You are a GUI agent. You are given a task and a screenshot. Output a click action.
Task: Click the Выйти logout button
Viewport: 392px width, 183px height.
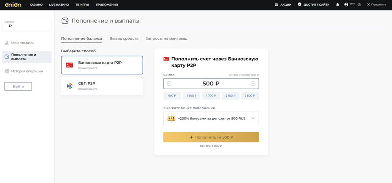tap(18, 86)
